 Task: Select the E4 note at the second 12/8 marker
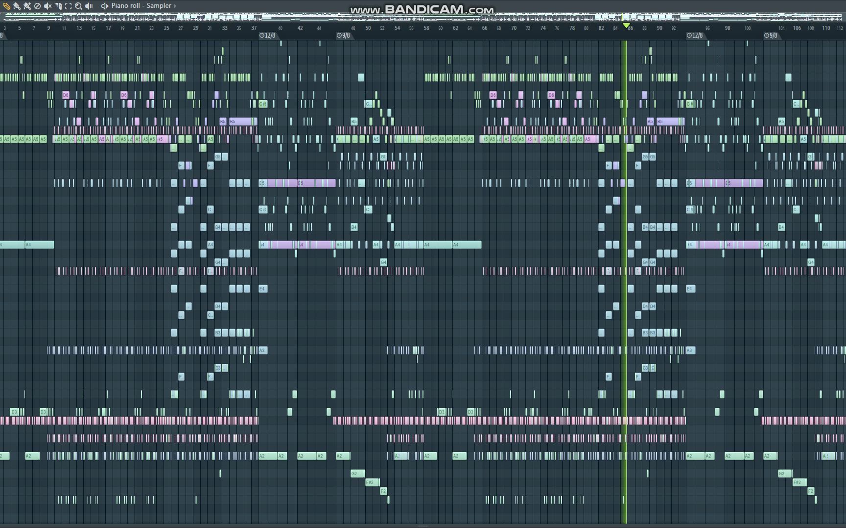click(690, 288)
